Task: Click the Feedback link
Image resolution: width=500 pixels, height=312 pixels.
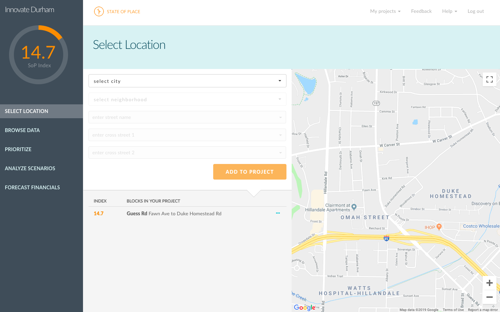Action: (x=421, y=11)
